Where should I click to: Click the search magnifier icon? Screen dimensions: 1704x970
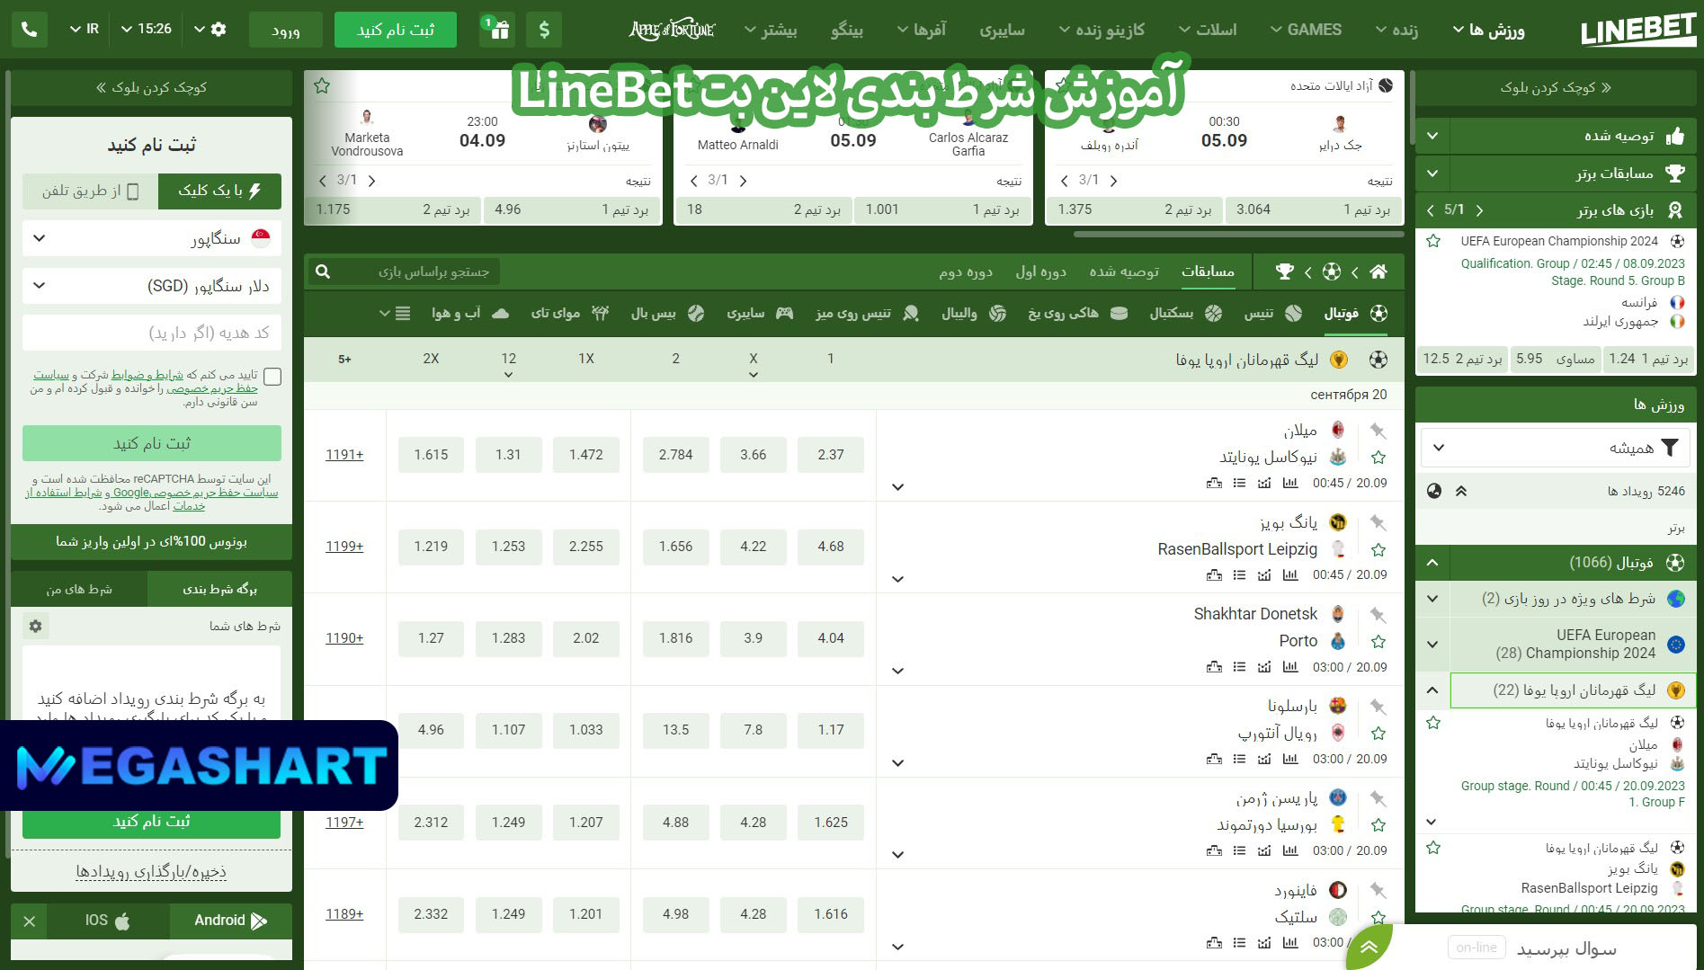tap(323, 271)
